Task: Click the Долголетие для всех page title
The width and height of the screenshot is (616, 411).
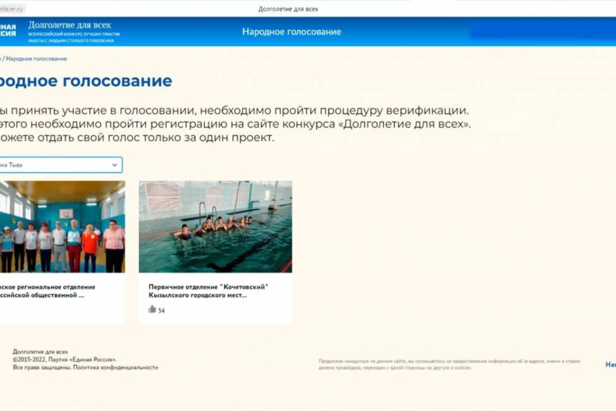Action: 288,9
